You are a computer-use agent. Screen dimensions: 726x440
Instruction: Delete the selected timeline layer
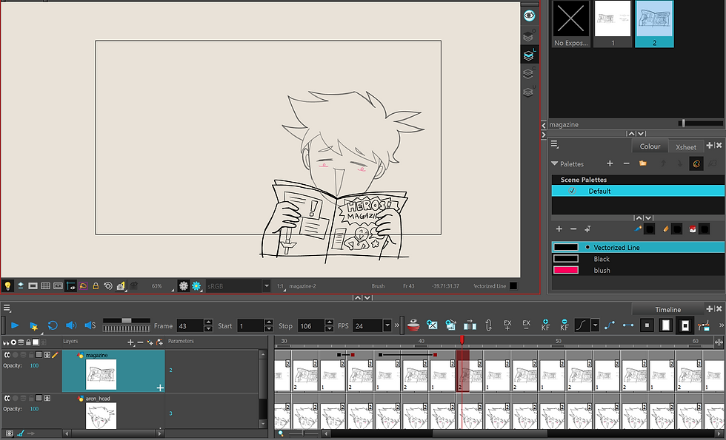(140, 342)
